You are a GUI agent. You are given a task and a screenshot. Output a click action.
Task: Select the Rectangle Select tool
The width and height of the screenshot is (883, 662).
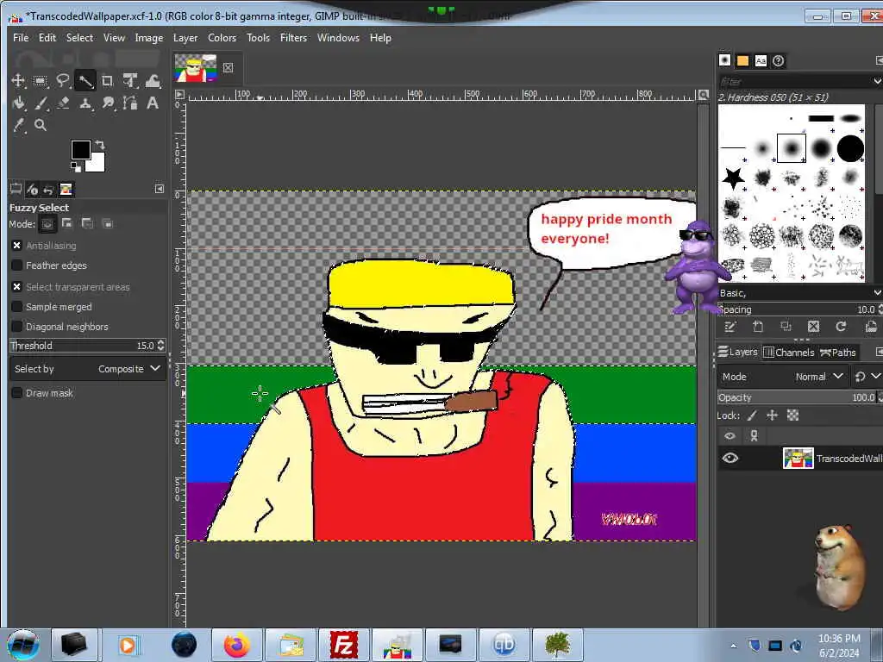(x=41, y=81)
